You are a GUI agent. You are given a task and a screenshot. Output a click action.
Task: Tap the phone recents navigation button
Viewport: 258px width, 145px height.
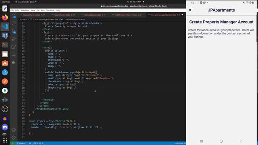[x=202, y=141]
